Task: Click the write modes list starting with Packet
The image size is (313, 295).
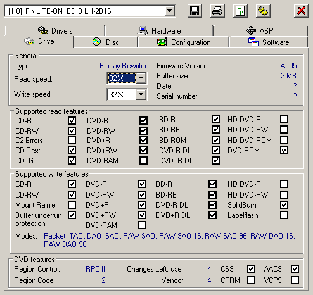Action: coord(169,240)
